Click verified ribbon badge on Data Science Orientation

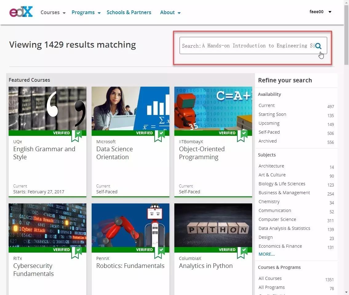click(x=159, y=136)
